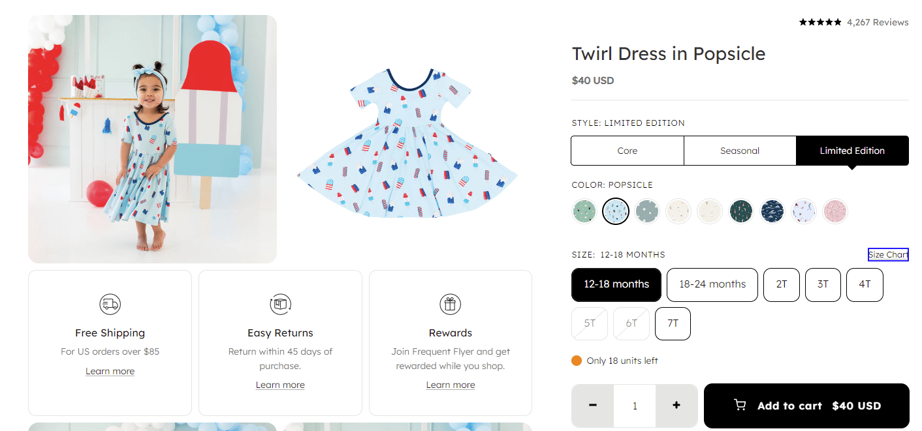
Task: Switch to the Seasonal style tab
Action: [x=740, y=151]
